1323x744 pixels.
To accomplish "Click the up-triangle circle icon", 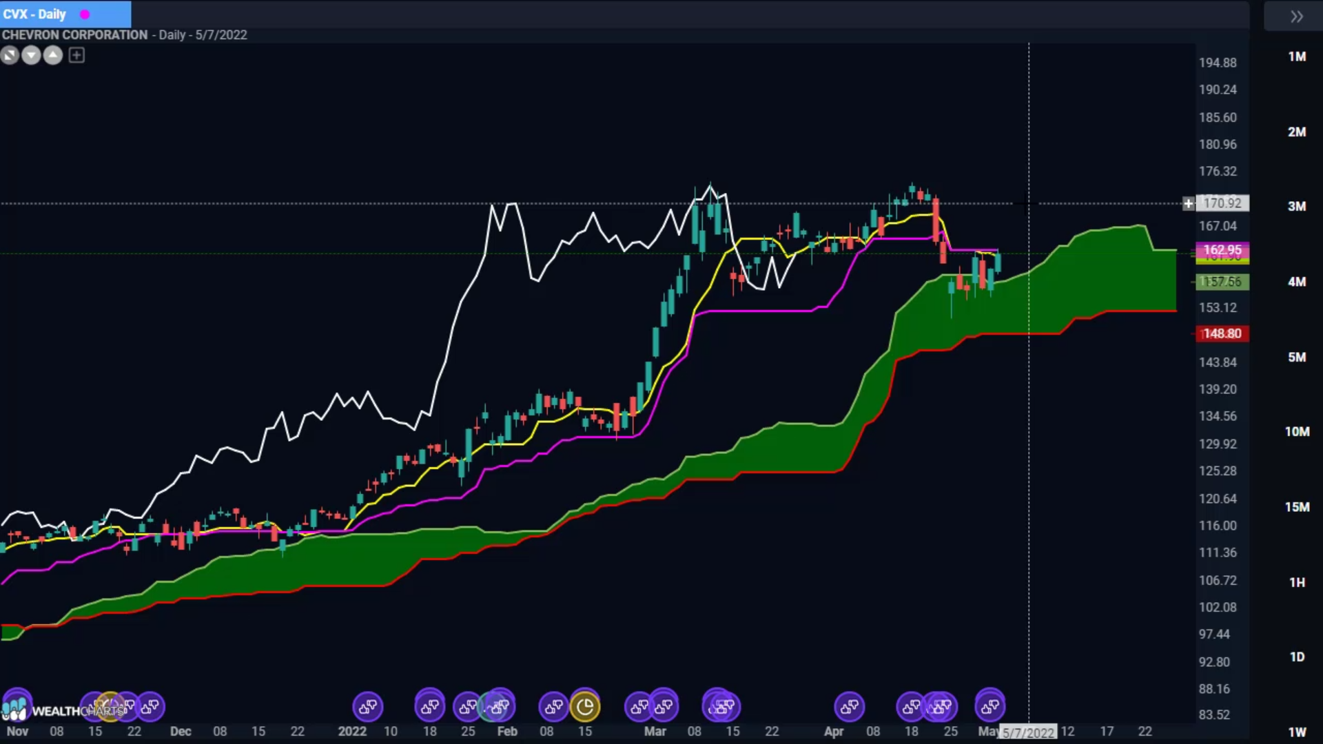I will (x=53, y=56).
